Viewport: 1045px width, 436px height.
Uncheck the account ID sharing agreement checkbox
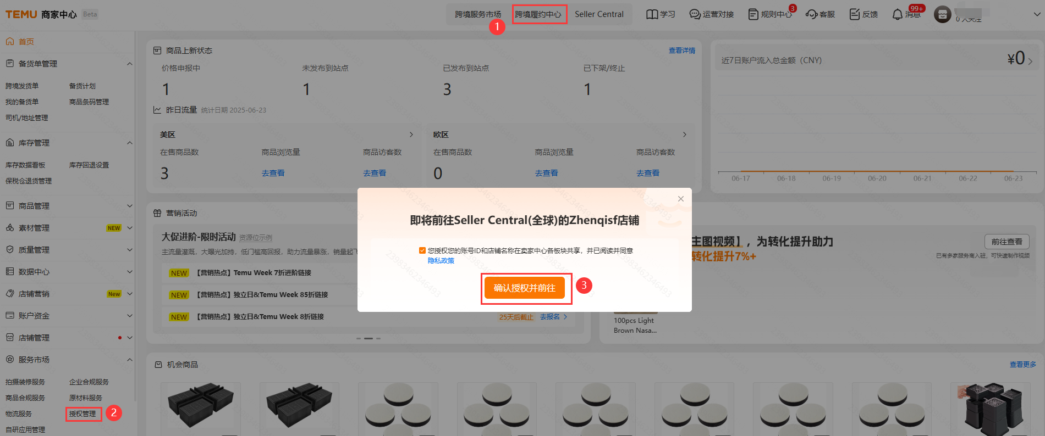[422, 250]
